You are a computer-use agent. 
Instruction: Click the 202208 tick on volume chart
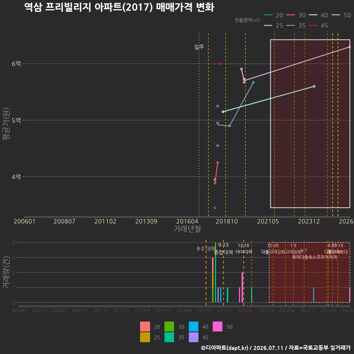tap(287, 310)
